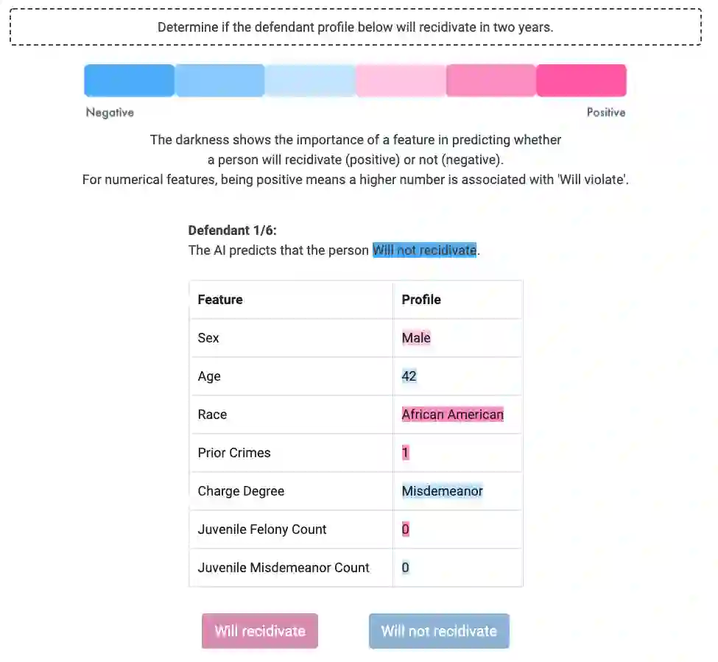The image size is (718, 662).
Task: Click the "Misdemeanor" charge degree value
Action: tap(442, 491)
